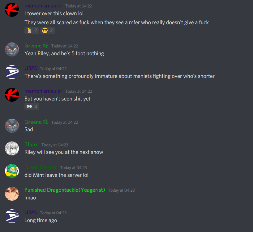Open the USPS avatar beside the 'manlets' message

coord(12,72)
